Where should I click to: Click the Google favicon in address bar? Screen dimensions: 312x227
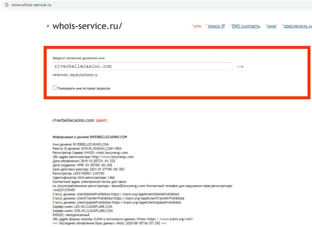point(7,5)
